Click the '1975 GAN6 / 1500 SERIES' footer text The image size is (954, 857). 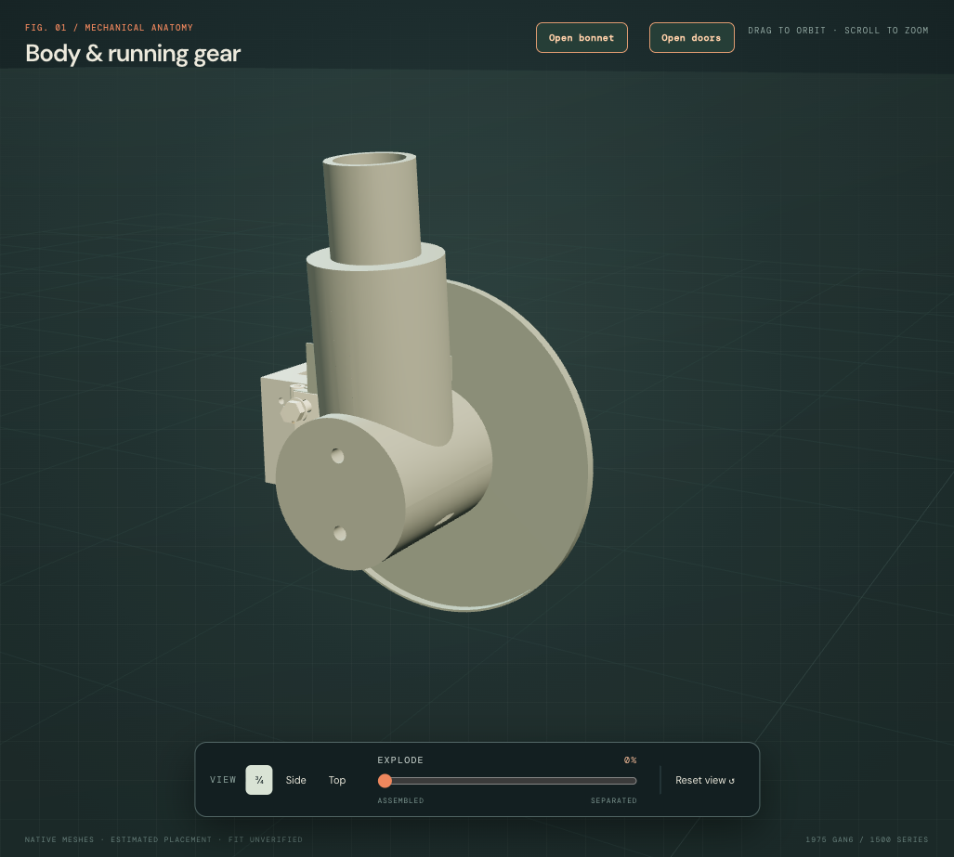pyautogui.click(x=867, y=839)
